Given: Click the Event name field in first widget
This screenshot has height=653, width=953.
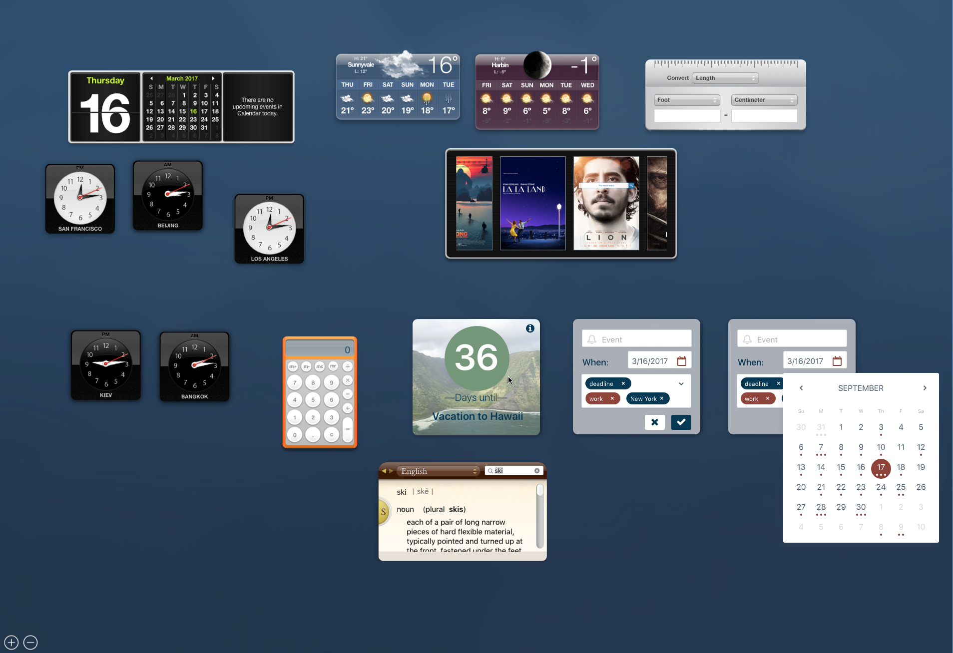Looking at the screenshot, I should click(636, 339).
